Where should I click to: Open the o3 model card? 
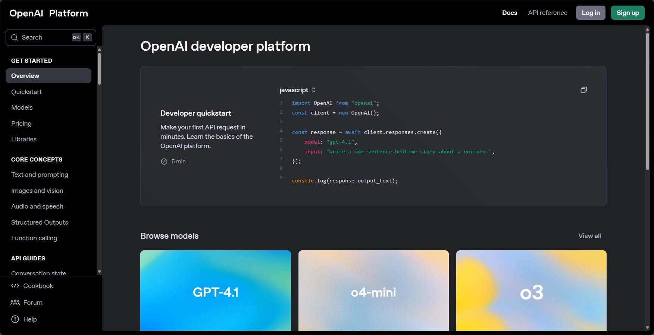531,291
